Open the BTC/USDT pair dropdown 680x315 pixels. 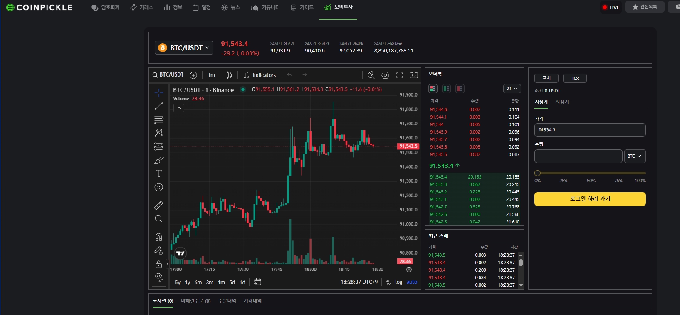coord(184,48)
